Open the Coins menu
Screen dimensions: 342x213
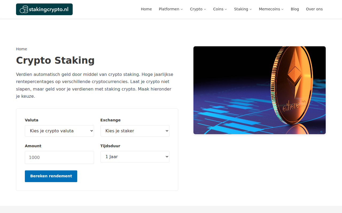pos(218,9)
